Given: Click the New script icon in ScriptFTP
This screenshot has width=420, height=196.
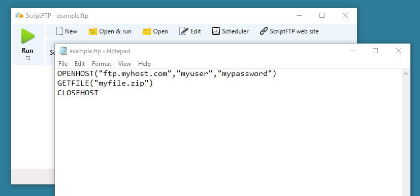Looking at the screenshot, I should tap(59, 31).
